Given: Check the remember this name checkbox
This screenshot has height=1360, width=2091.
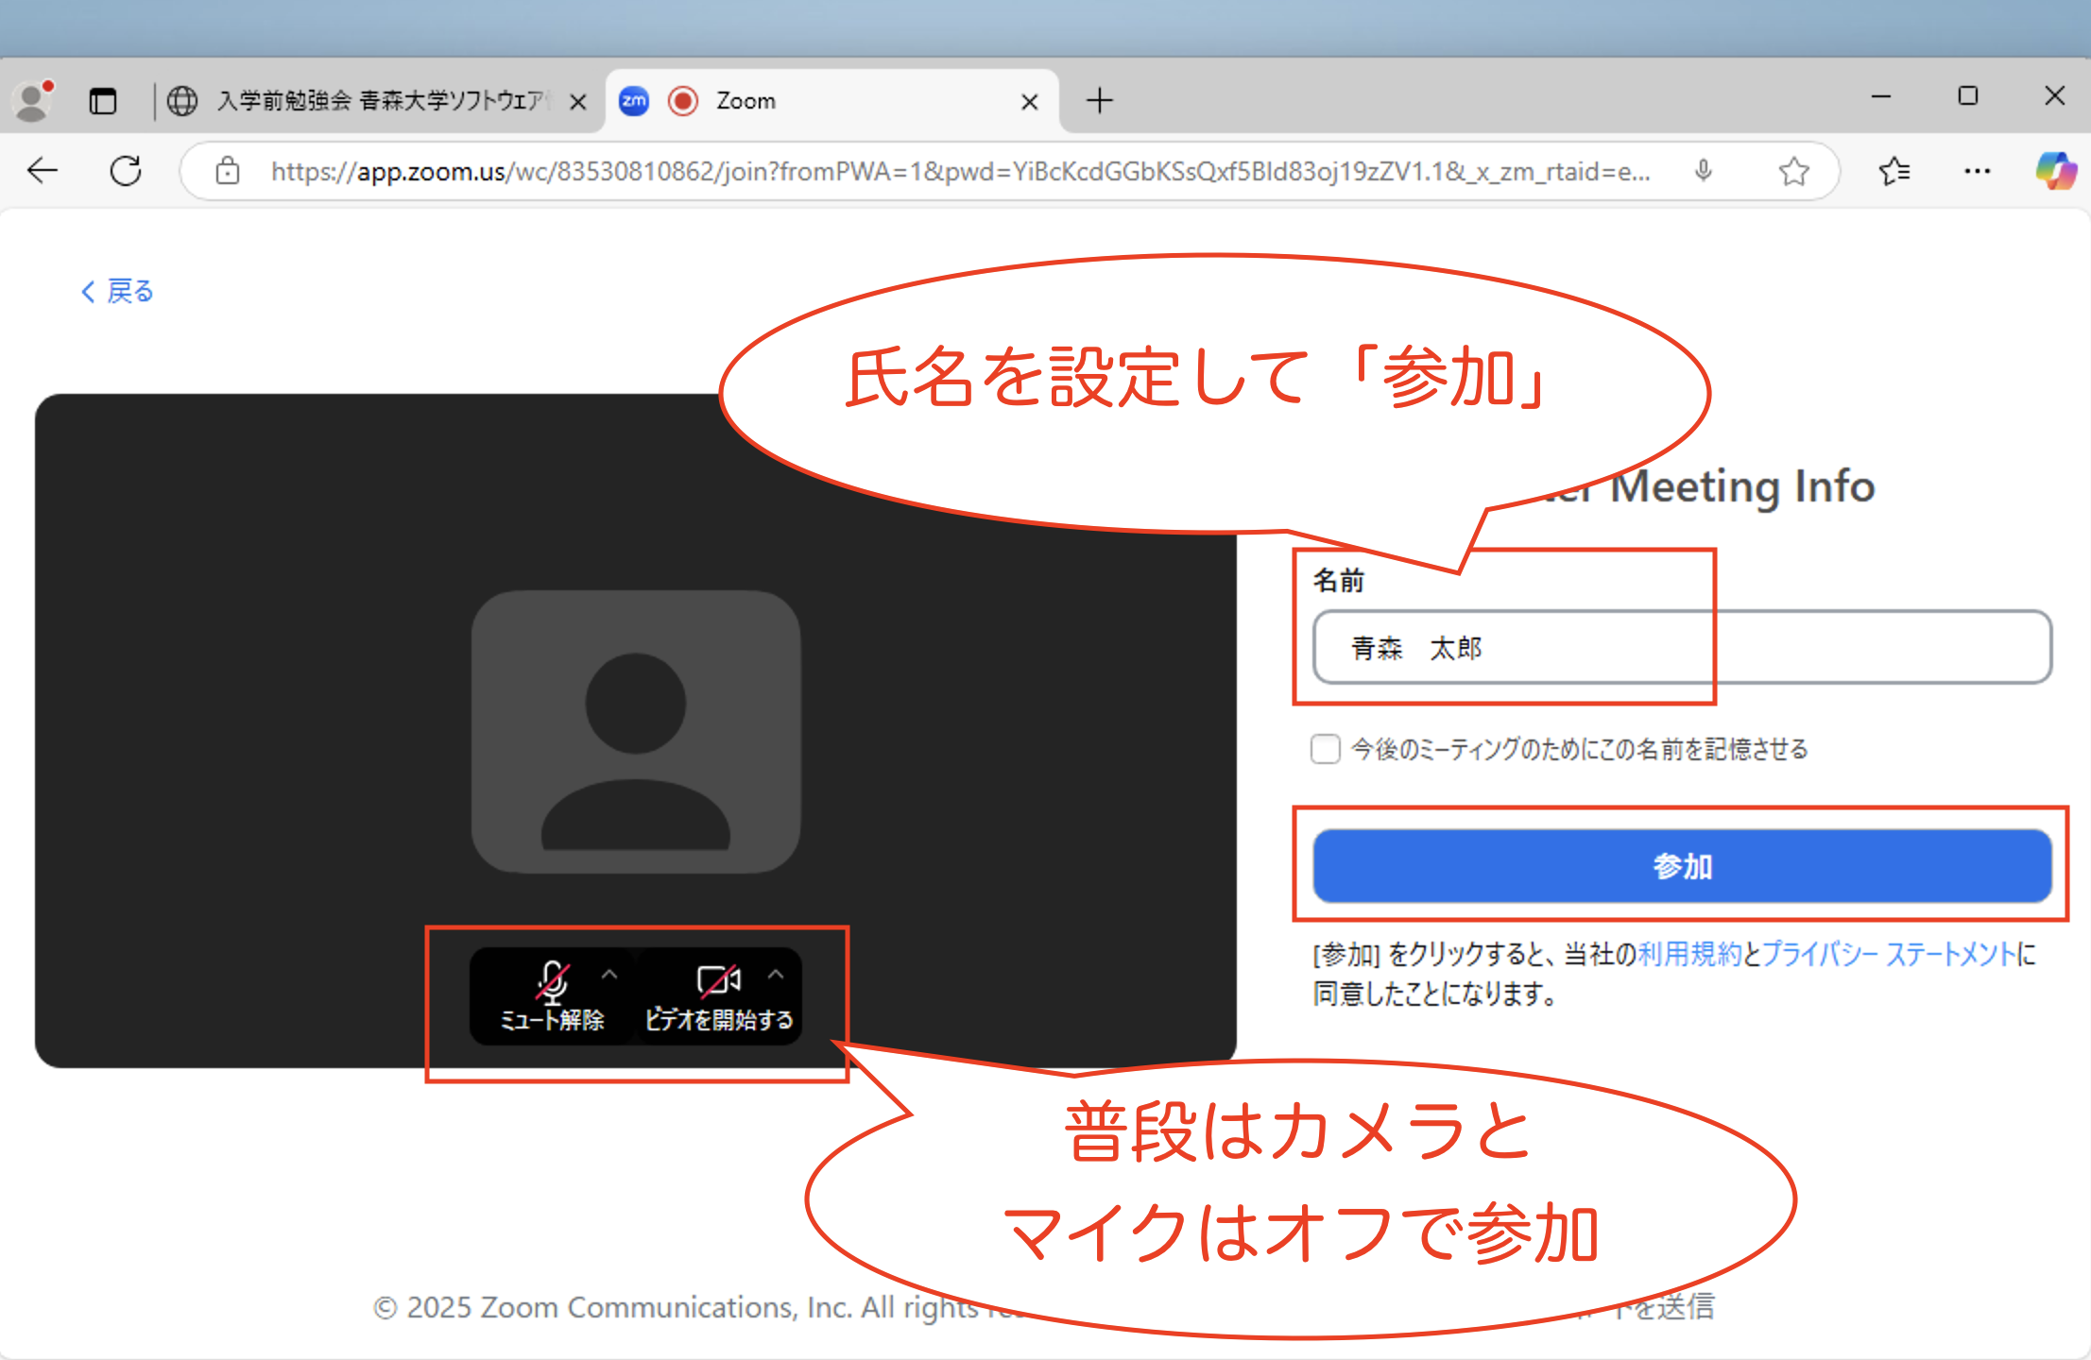Looking at the screenshot, I should click(1325, 749).
